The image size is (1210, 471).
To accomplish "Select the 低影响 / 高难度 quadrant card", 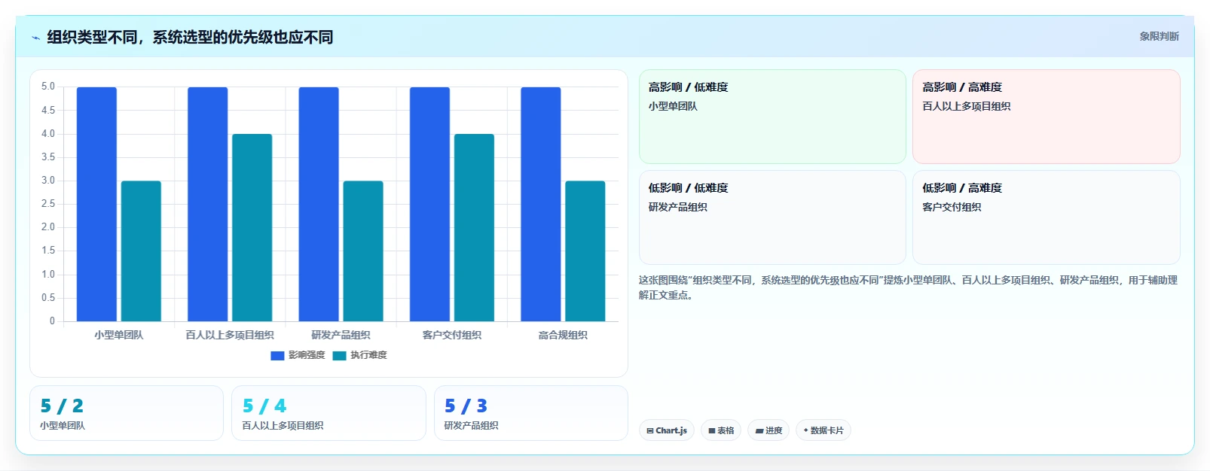I will coord(1047,217).
